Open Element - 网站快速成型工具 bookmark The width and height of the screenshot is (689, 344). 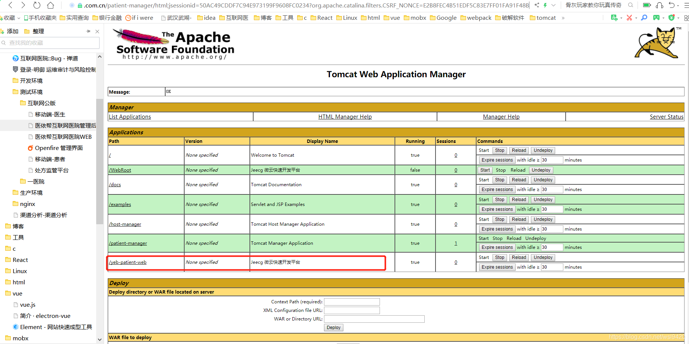[53, 327]
